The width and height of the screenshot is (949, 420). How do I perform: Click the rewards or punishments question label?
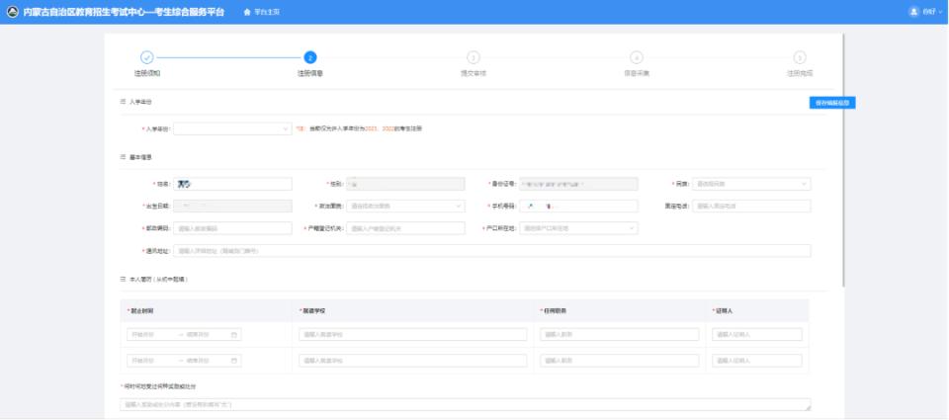click(x=158, y=386)
